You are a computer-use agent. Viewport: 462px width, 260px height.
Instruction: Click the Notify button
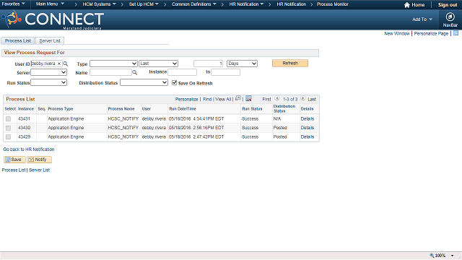click(x=39, y=160)
